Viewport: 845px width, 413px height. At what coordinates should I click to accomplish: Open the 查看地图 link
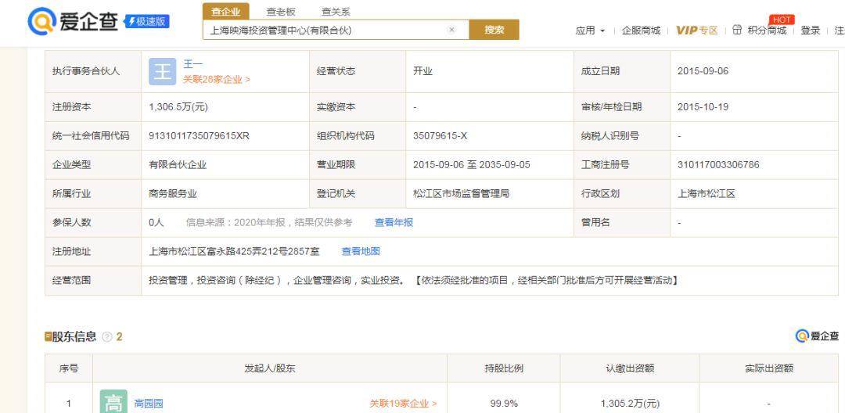pos(361,251)
